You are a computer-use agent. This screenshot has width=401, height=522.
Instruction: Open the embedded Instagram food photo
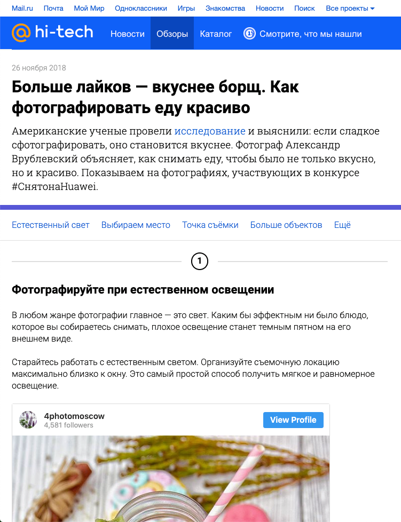pos(171,479)
